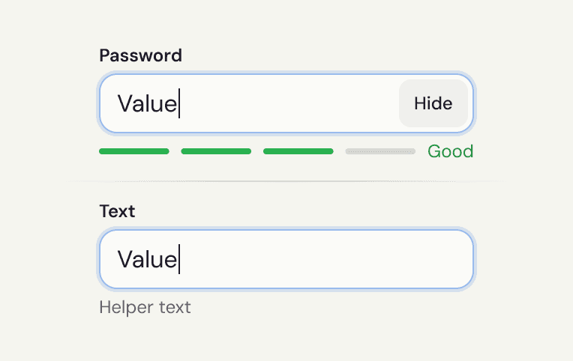Click the word "Value" in Text field
This screenshot has height=361, width=573.
(x=147, y=260)
